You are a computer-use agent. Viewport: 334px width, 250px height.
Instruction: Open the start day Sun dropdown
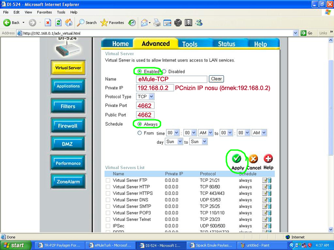174,141
